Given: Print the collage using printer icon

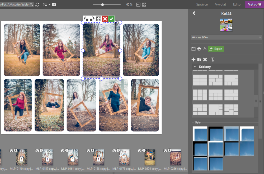Looking at the screenshot, I should click(199, 49).
